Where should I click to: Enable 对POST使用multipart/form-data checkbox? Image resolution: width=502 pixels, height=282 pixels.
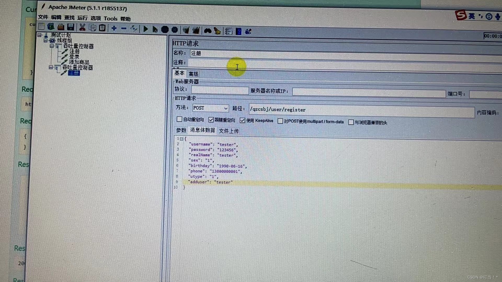coord(280,121)
